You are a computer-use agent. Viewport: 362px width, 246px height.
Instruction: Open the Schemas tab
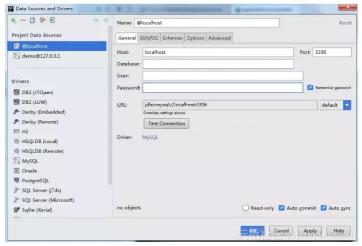point(173,38)
